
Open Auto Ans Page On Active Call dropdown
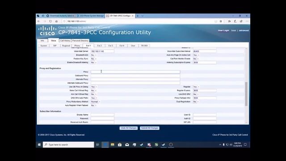click(196, 55)
